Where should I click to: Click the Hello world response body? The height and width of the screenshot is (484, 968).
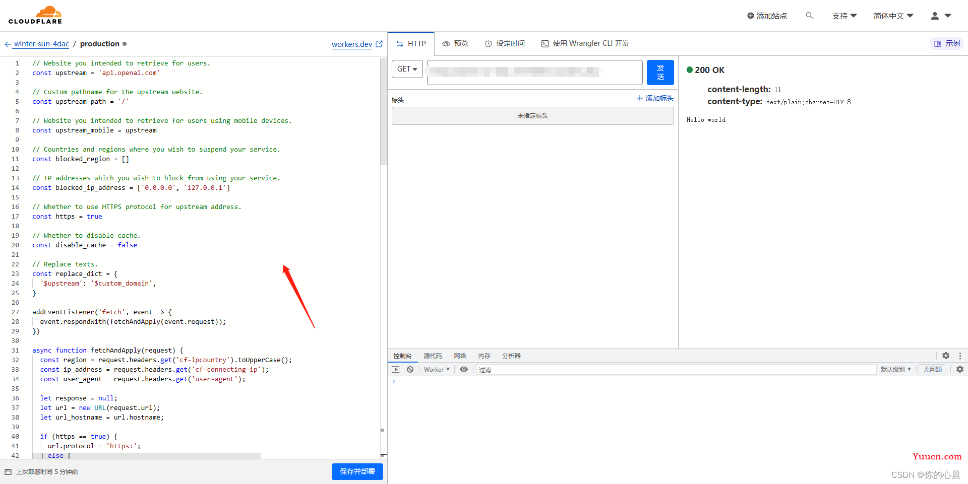coord(706,120)
